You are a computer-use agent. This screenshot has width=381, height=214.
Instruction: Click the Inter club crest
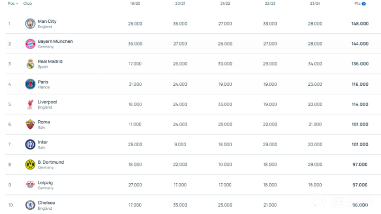30,145
